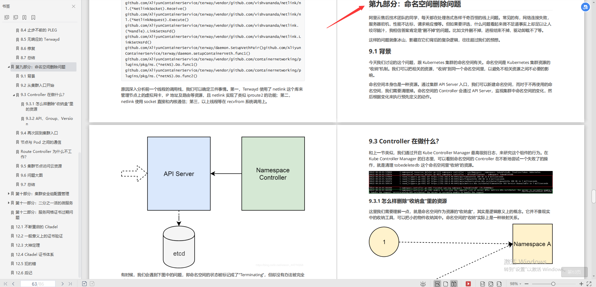Click the Namespace Controller box in diagram
This screenshot has height=287, width=596.
point(273,174)
